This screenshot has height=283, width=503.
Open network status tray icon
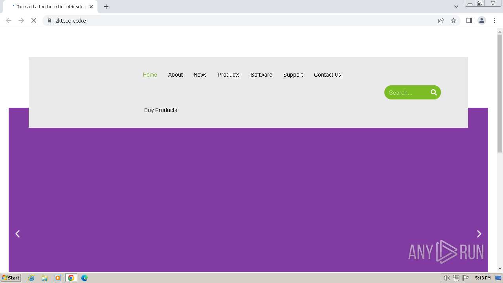click(x=456, y=278)
